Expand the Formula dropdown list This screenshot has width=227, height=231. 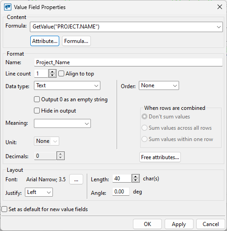coord(219,27)
